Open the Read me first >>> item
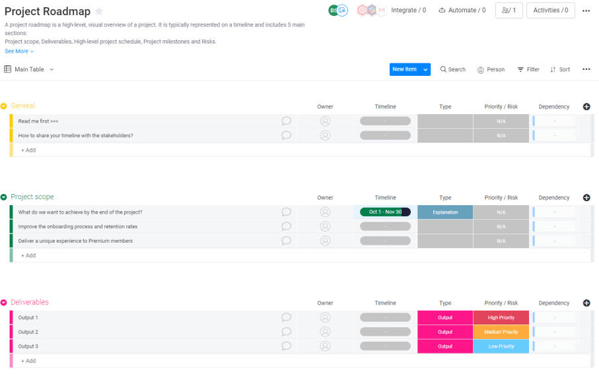 (x=38, y=121)
